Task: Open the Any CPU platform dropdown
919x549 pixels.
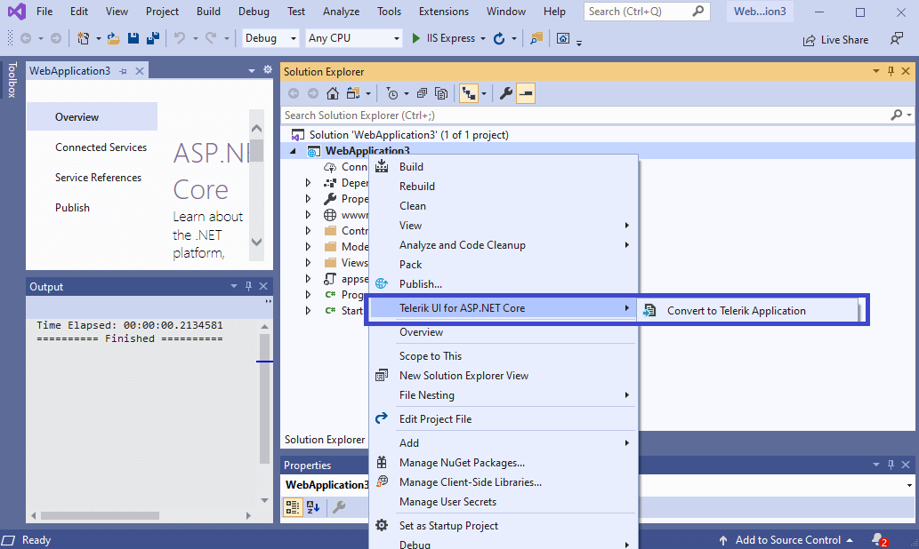Action: (x=352, y=38)
